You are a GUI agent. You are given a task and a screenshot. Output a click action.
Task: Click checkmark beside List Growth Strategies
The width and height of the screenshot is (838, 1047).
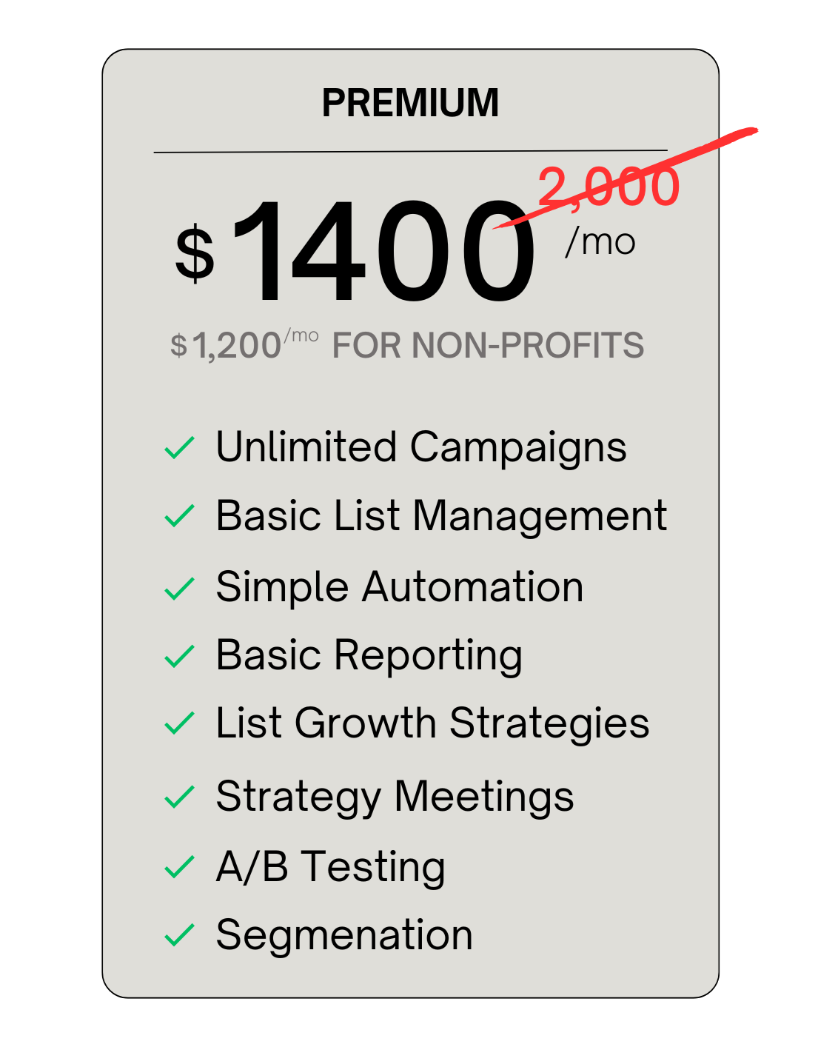(179, 723)
